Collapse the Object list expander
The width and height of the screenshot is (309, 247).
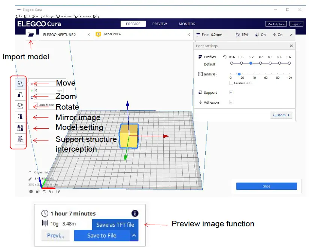[30, 172]
